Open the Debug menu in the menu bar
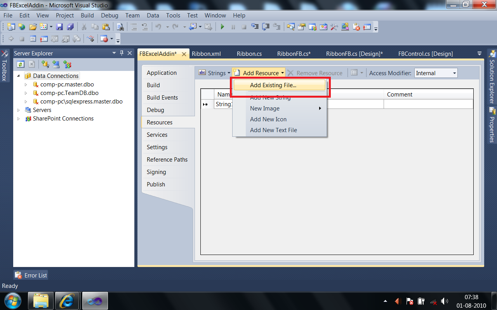Image resolution: width=497 pixels, height=310 pixels. (109, 15)
